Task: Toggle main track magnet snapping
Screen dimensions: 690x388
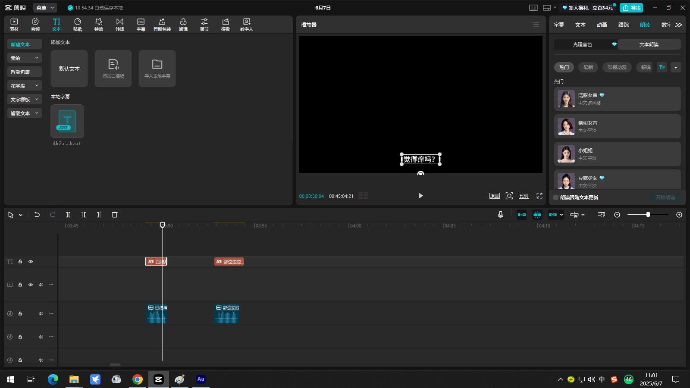Action: (x=522, y=215)
